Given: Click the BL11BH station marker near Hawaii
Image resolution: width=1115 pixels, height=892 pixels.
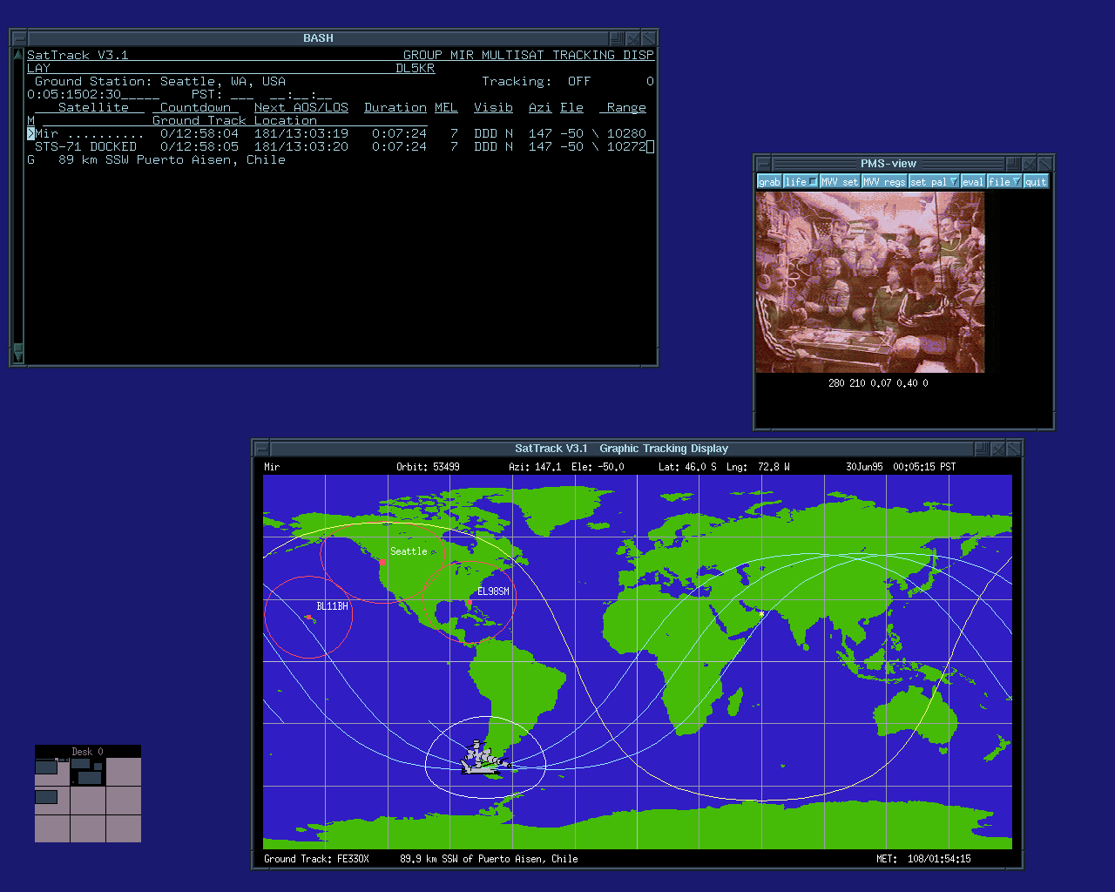Looking at the screenshot, I should coord(308,617).
